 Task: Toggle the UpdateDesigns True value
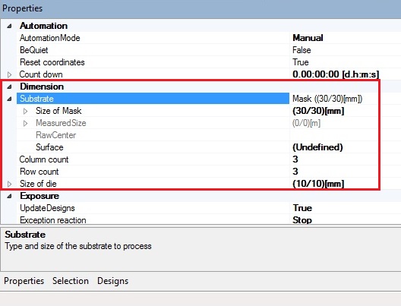click(302, 208)
